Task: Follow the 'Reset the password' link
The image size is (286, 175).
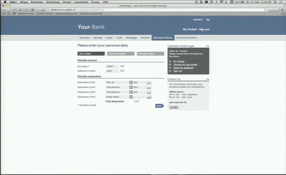Action: click(x=183, y=68)
